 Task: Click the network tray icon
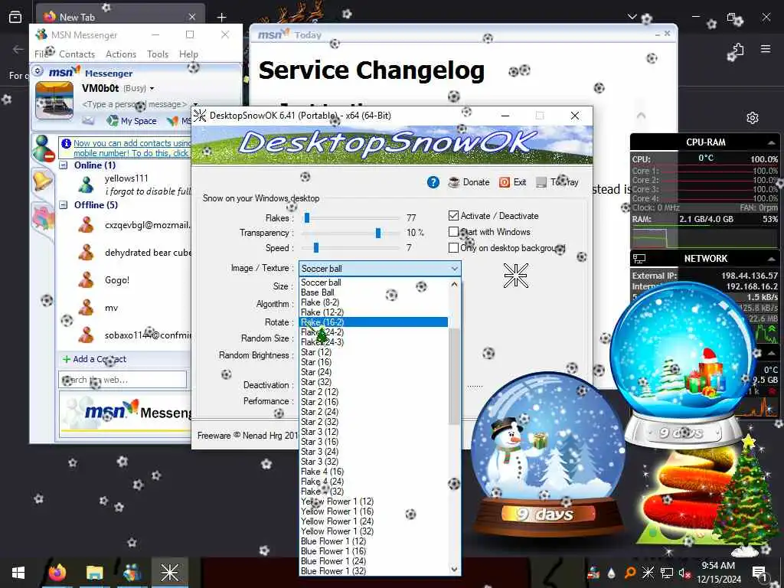667,573
